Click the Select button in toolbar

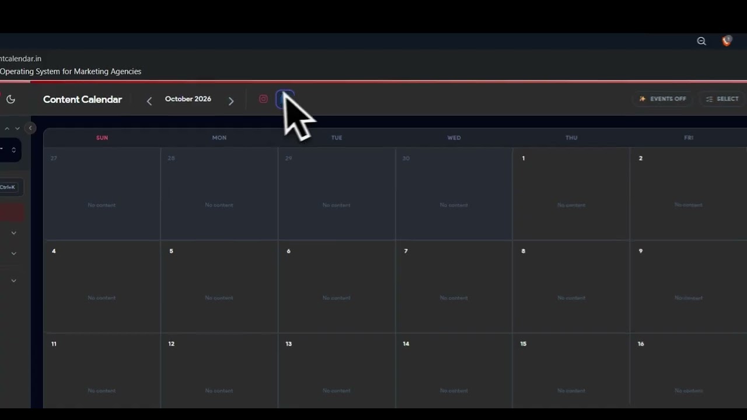(x=722, y=99)
